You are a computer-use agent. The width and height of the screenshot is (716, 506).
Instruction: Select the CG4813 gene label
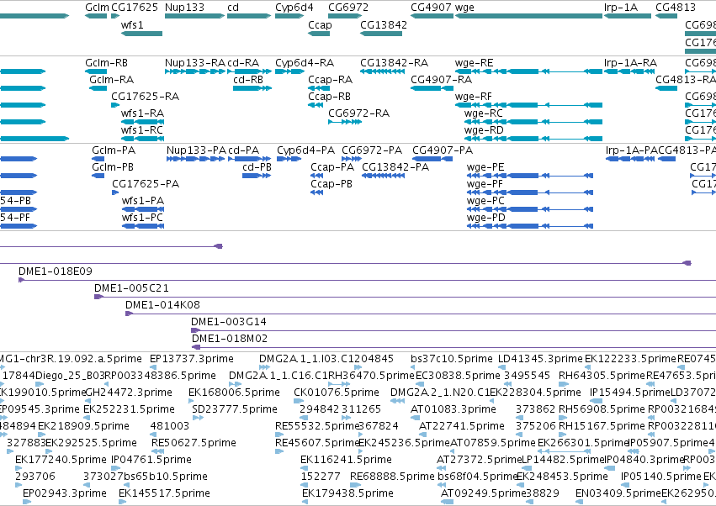tap(676, 8)
